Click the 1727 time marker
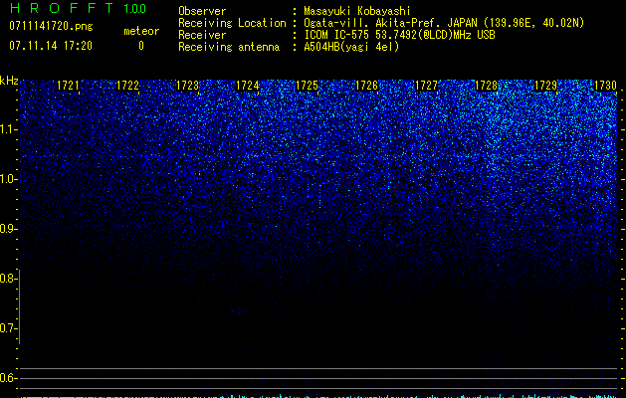The image size is (626, 398). click(427, 86)
